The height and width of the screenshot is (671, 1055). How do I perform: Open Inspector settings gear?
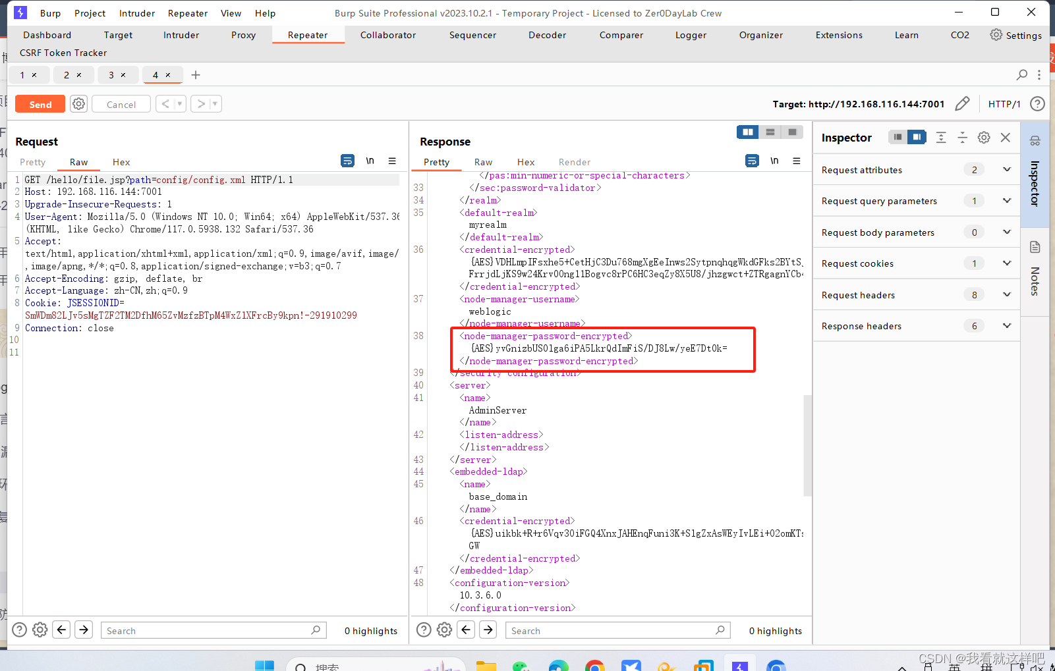tap(984, 137)
